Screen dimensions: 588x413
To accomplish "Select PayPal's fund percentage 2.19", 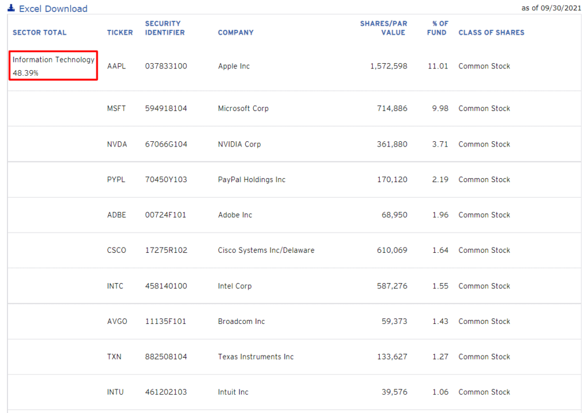I will 440,180.
